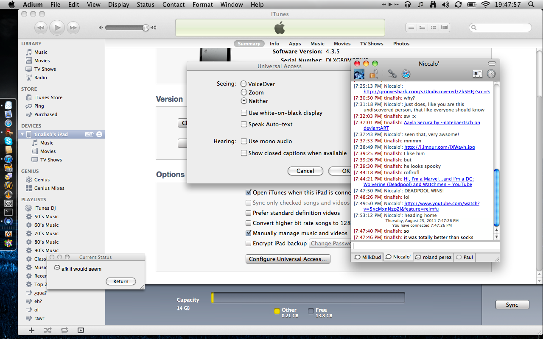Select the VoiceOver radio button

pos(244,84)
